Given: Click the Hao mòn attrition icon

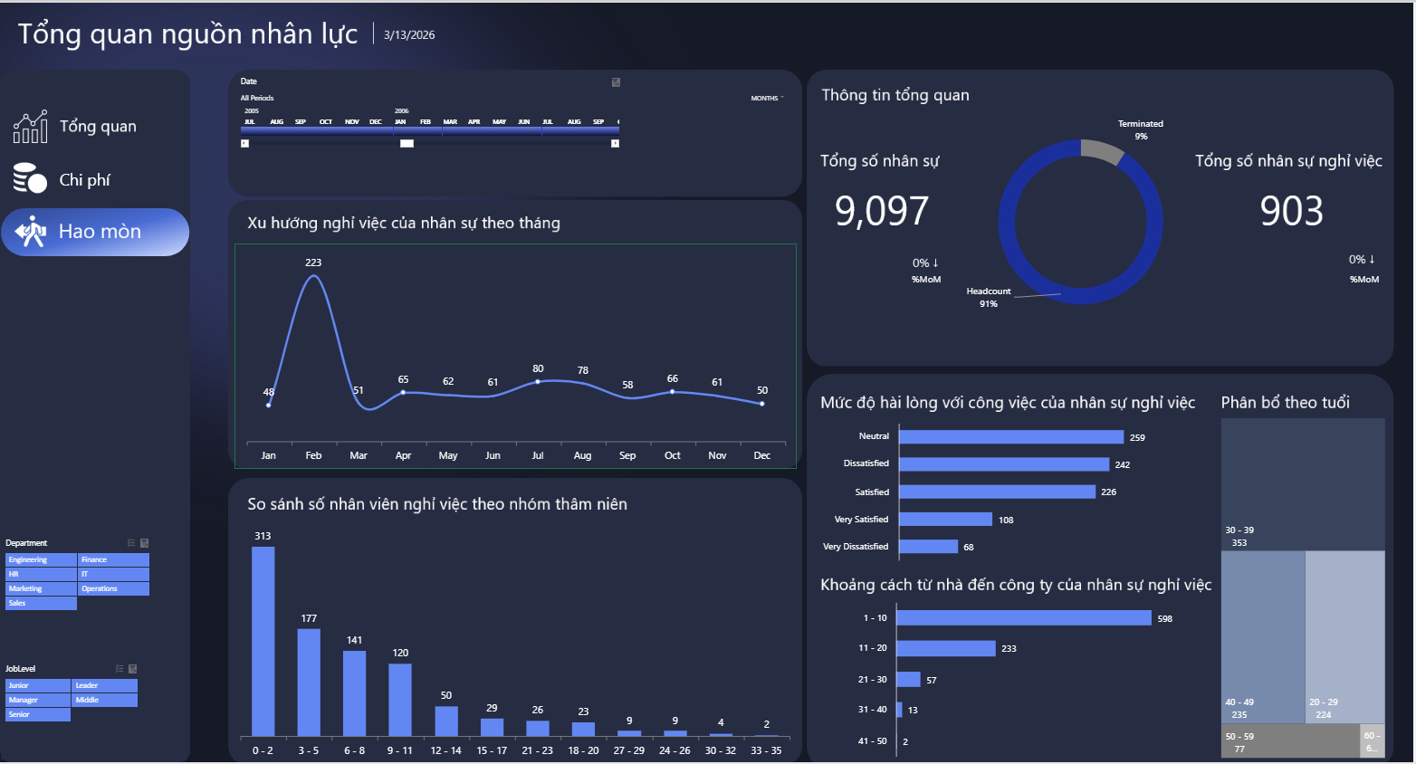Looking at the screenshot, I should [x=31, y=232].
